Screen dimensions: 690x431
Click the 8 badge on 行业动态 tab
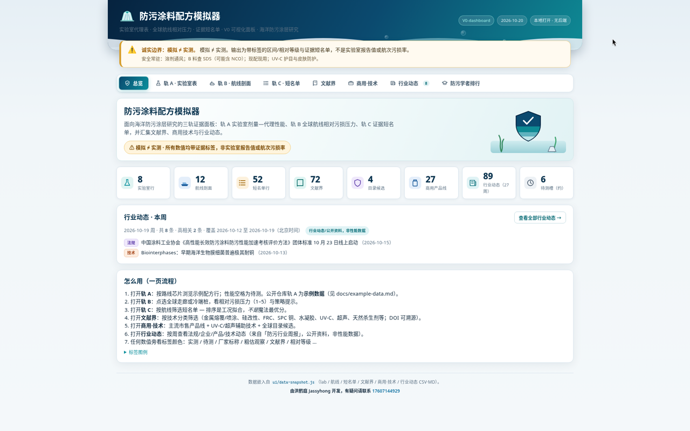point(426,84)
